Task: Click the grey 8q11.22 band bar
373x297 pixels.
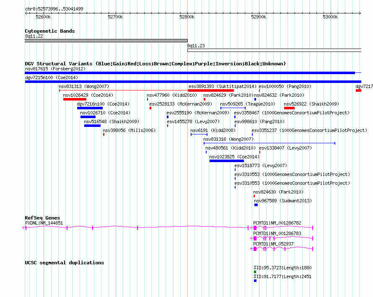Action: [x=106, y=41]
